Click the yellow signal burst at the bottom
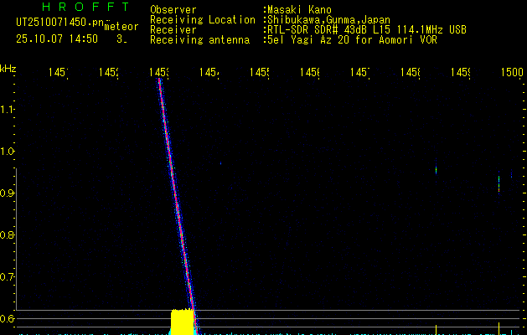This screenshot has width=527, height=335. pyautogui.click(x=182, y=322)
